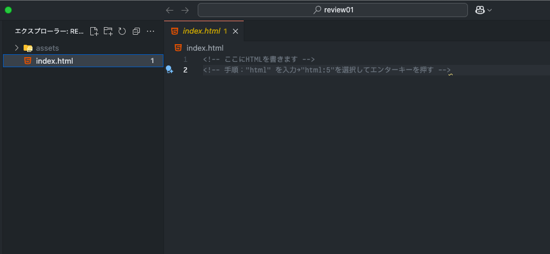Click index.html in the breadcrumb bar
The width and height of the screenshot is (550, 254).
[205, 48]
